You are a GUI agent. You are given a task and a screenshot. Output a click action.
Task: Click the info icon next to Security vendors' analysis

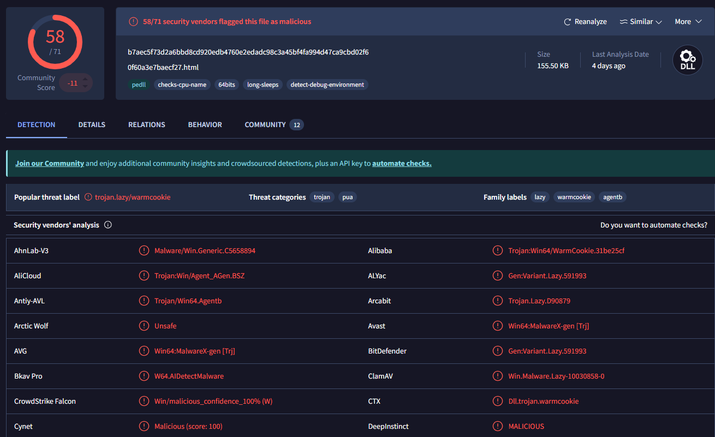point(108,224)
